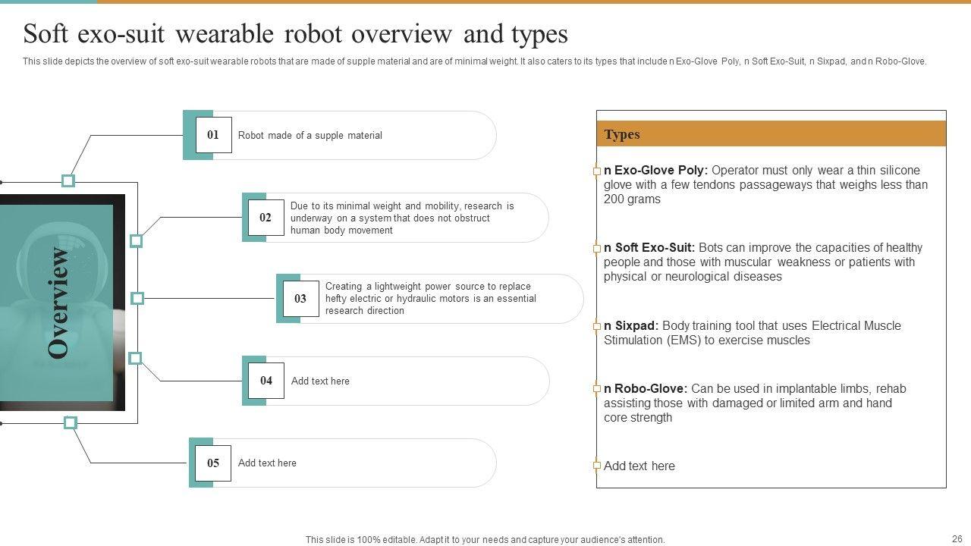This screenshot has height=546, width=971.
Task: Select the 04 number box
Action: tap(266, 381)
